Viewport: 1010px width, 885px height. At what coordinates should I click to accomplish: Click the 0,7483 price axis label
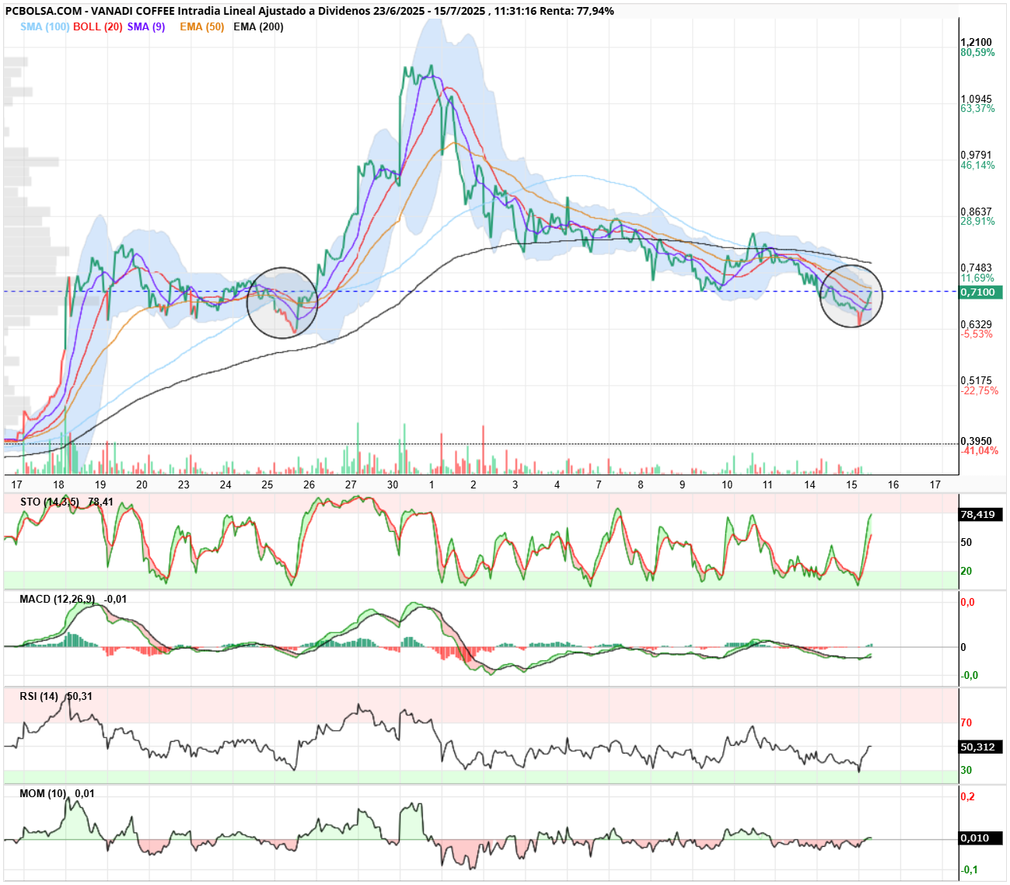click(976, 268)
